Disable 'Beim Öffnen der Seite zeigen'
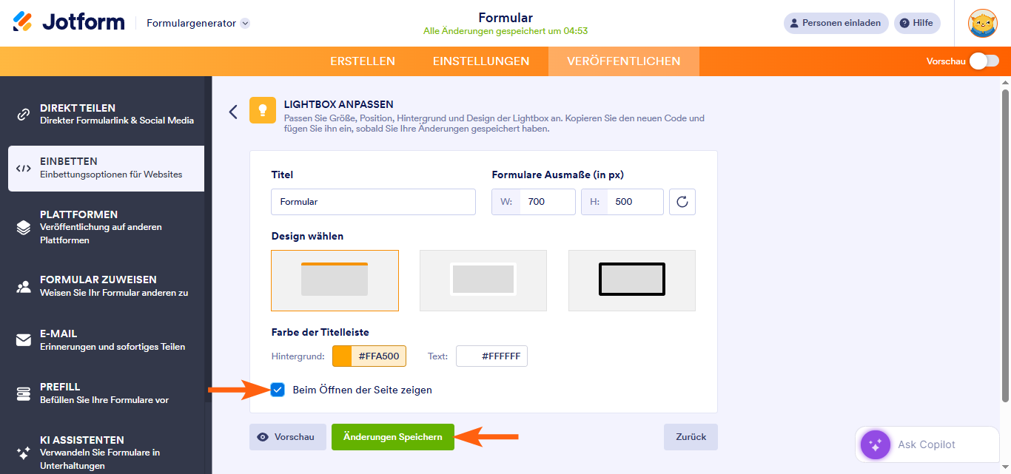 coord(278,390)
